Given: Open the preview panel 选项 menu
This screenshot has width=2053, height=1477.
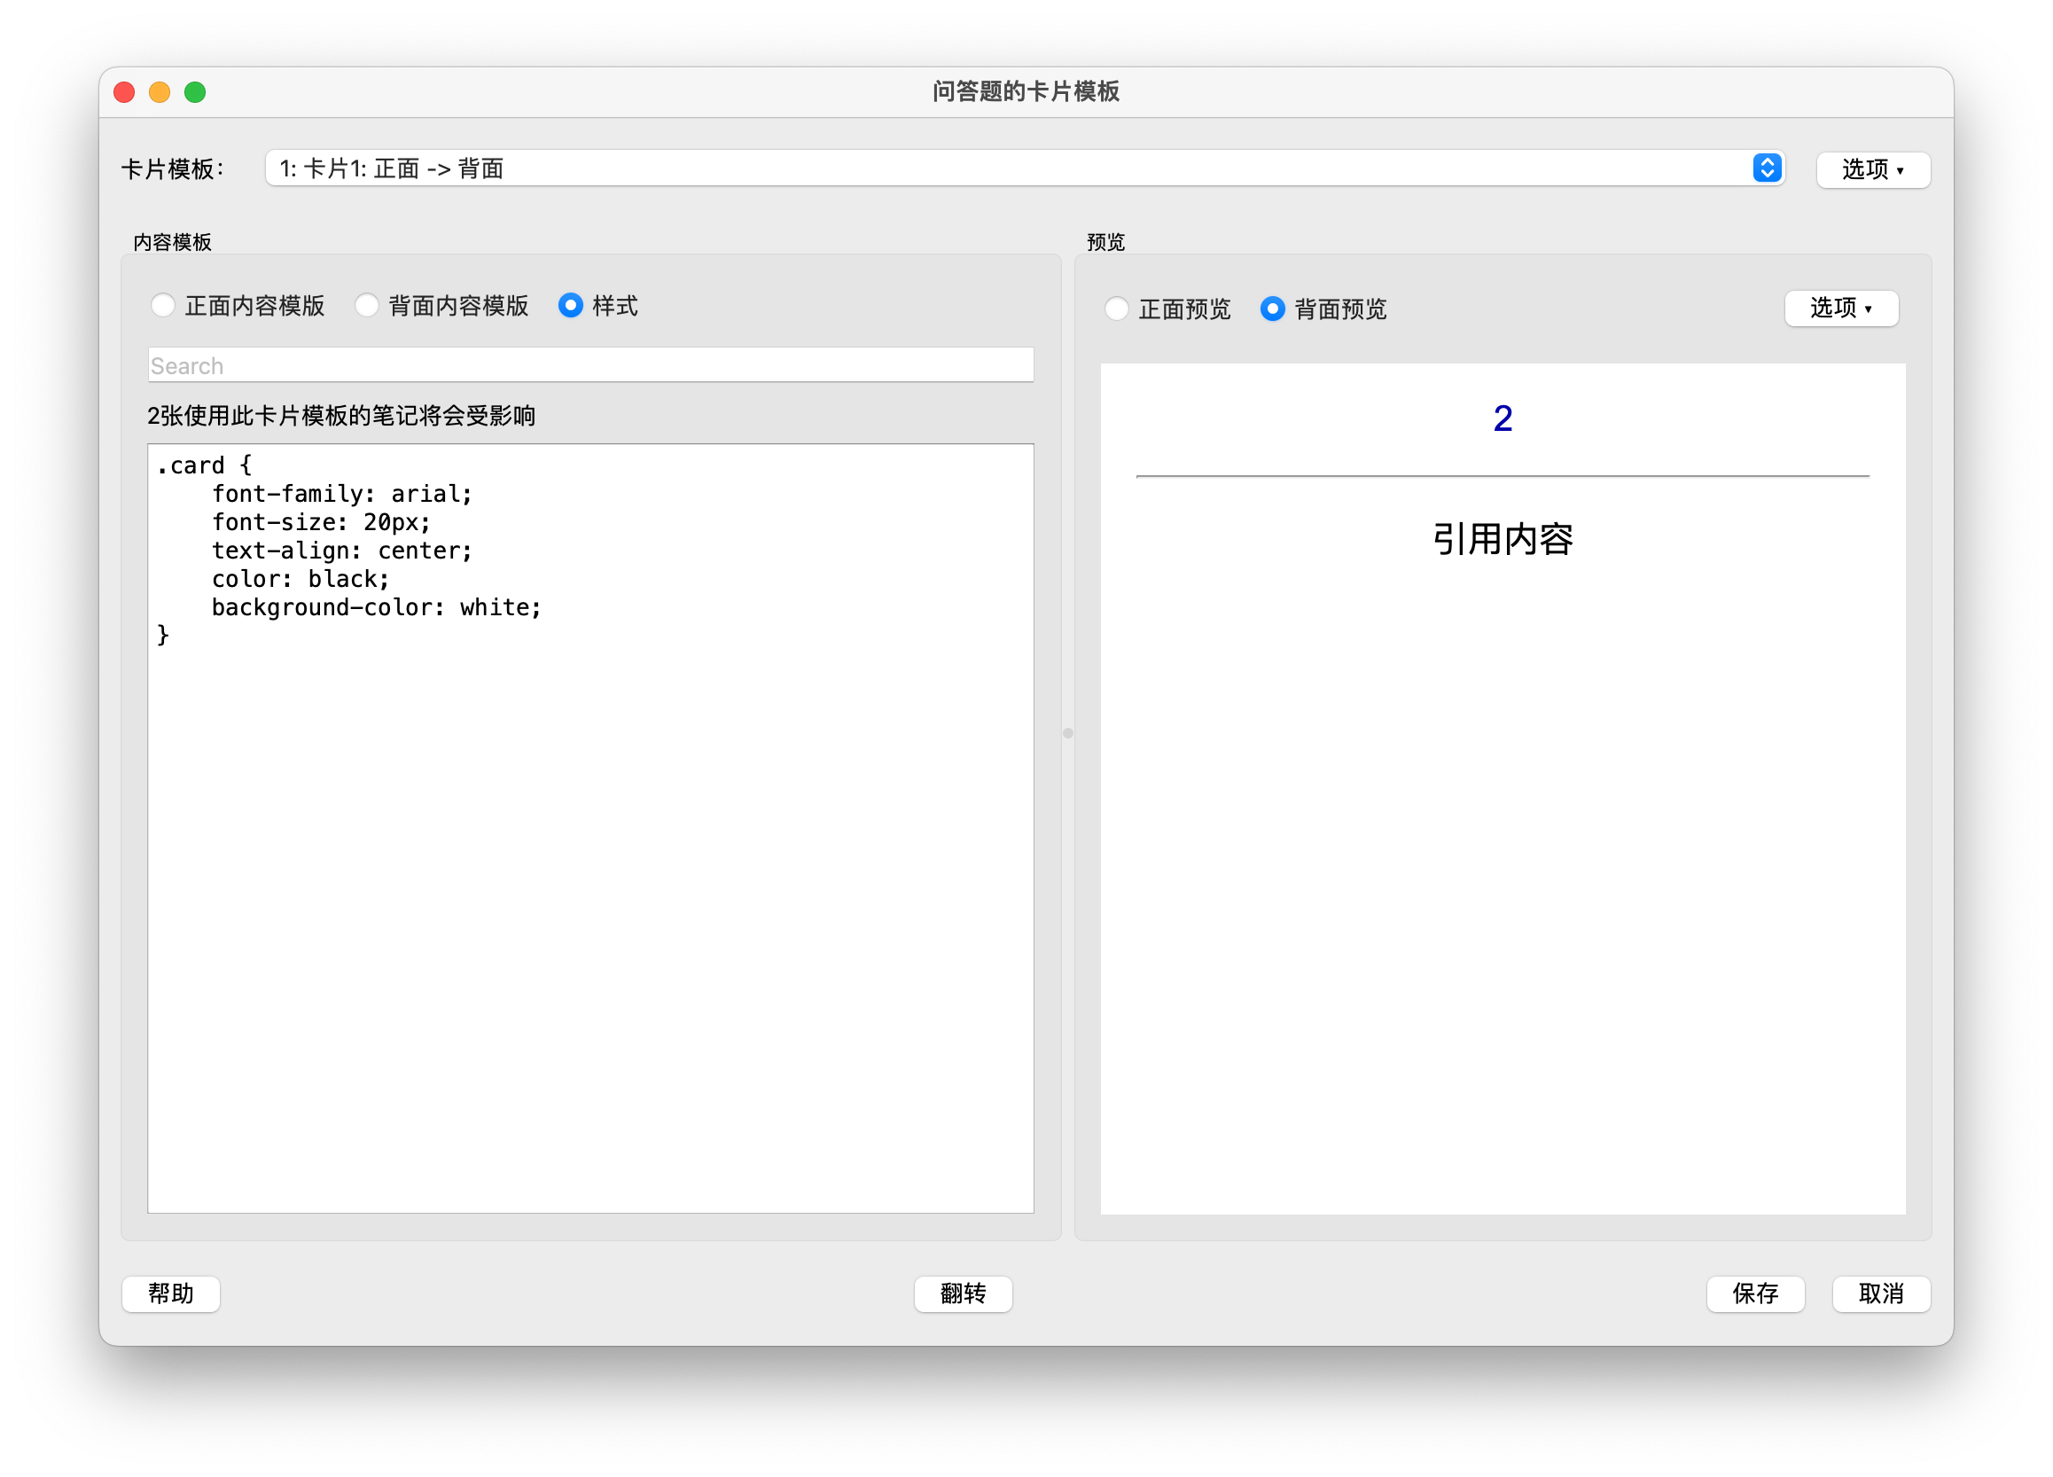Looking at the screenshot, I should 1841,308.
